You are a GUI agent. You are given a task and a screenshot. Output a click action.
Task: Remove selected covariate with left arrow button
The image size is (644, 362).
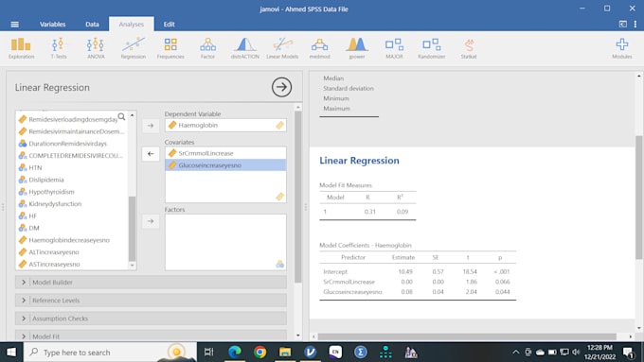[x=151, y=154]
